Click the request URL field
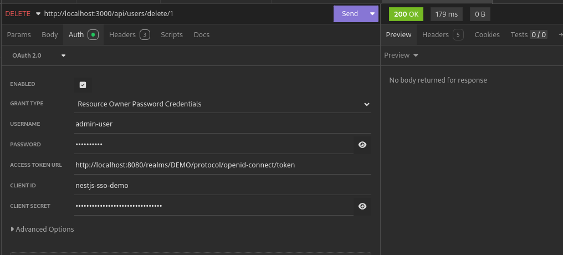This screenshot has width=563, height=255. coord(187,14)
